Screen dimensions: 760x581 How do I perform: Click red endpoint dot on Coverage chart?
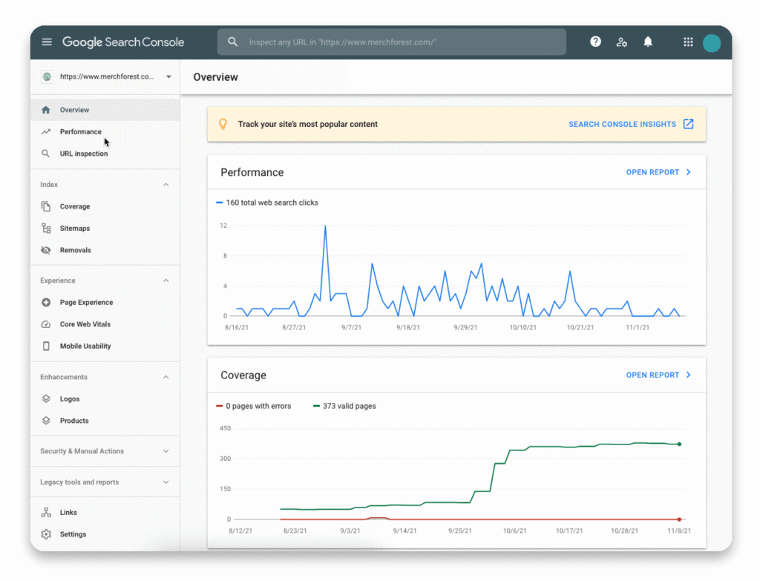click(x=680, y=519)
